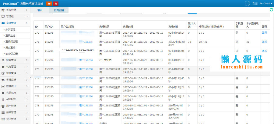Click the chat bubbles icon beside 举报反馈
The image size is (274, 124).
tap(3, 80)
